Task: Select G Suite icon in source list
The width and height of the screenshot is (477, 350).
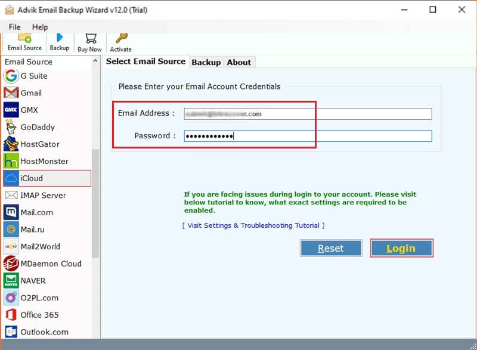Action: (11, 76)
